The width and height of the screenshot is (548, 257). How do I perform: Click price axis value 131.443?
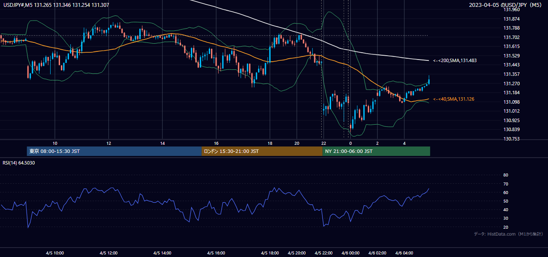coord(512,65)
